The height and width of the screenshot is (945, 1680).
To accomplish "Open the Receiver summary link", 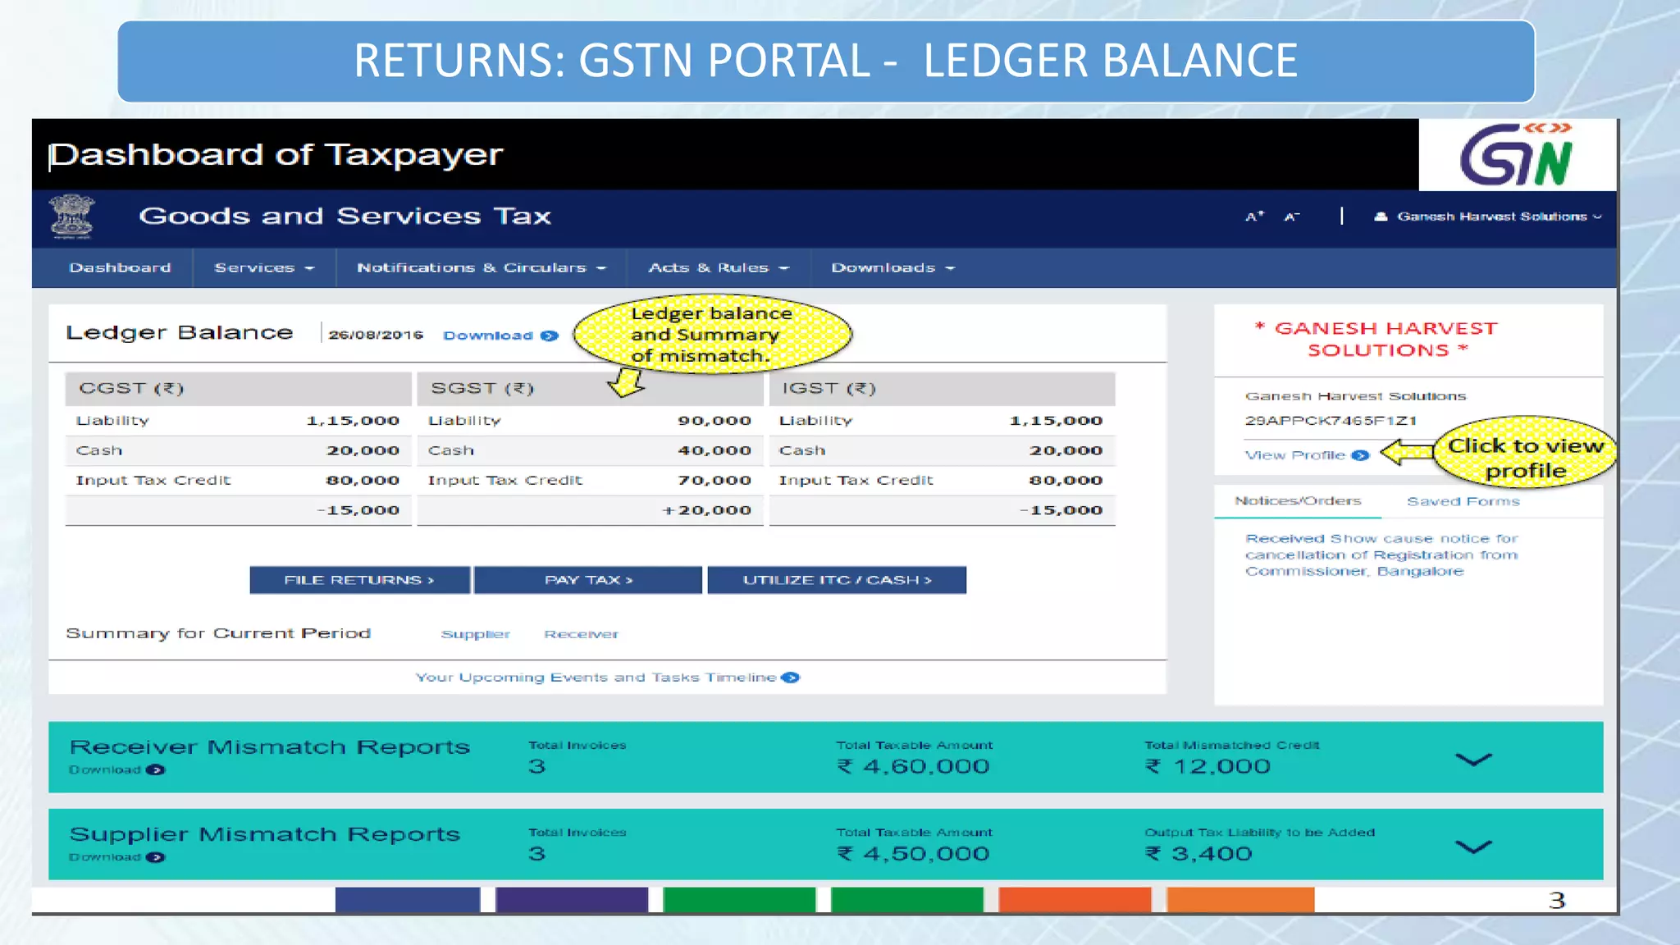I will (581, 634).
